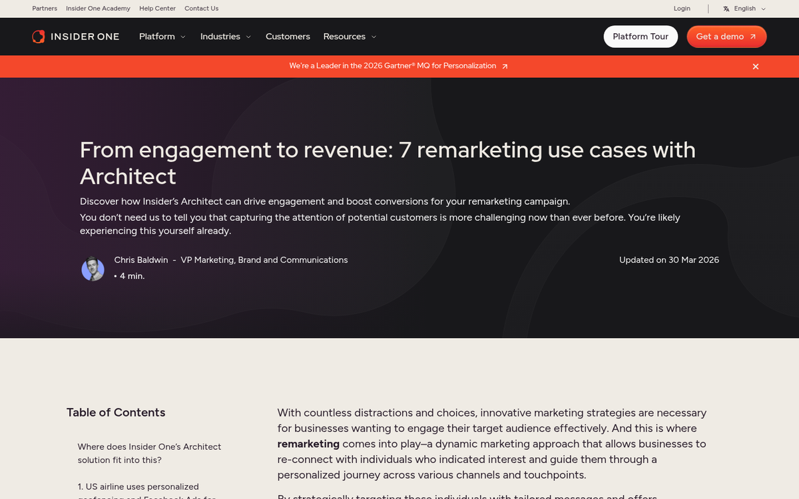Visit the Insider One Academy link

(x=98, y=8)
